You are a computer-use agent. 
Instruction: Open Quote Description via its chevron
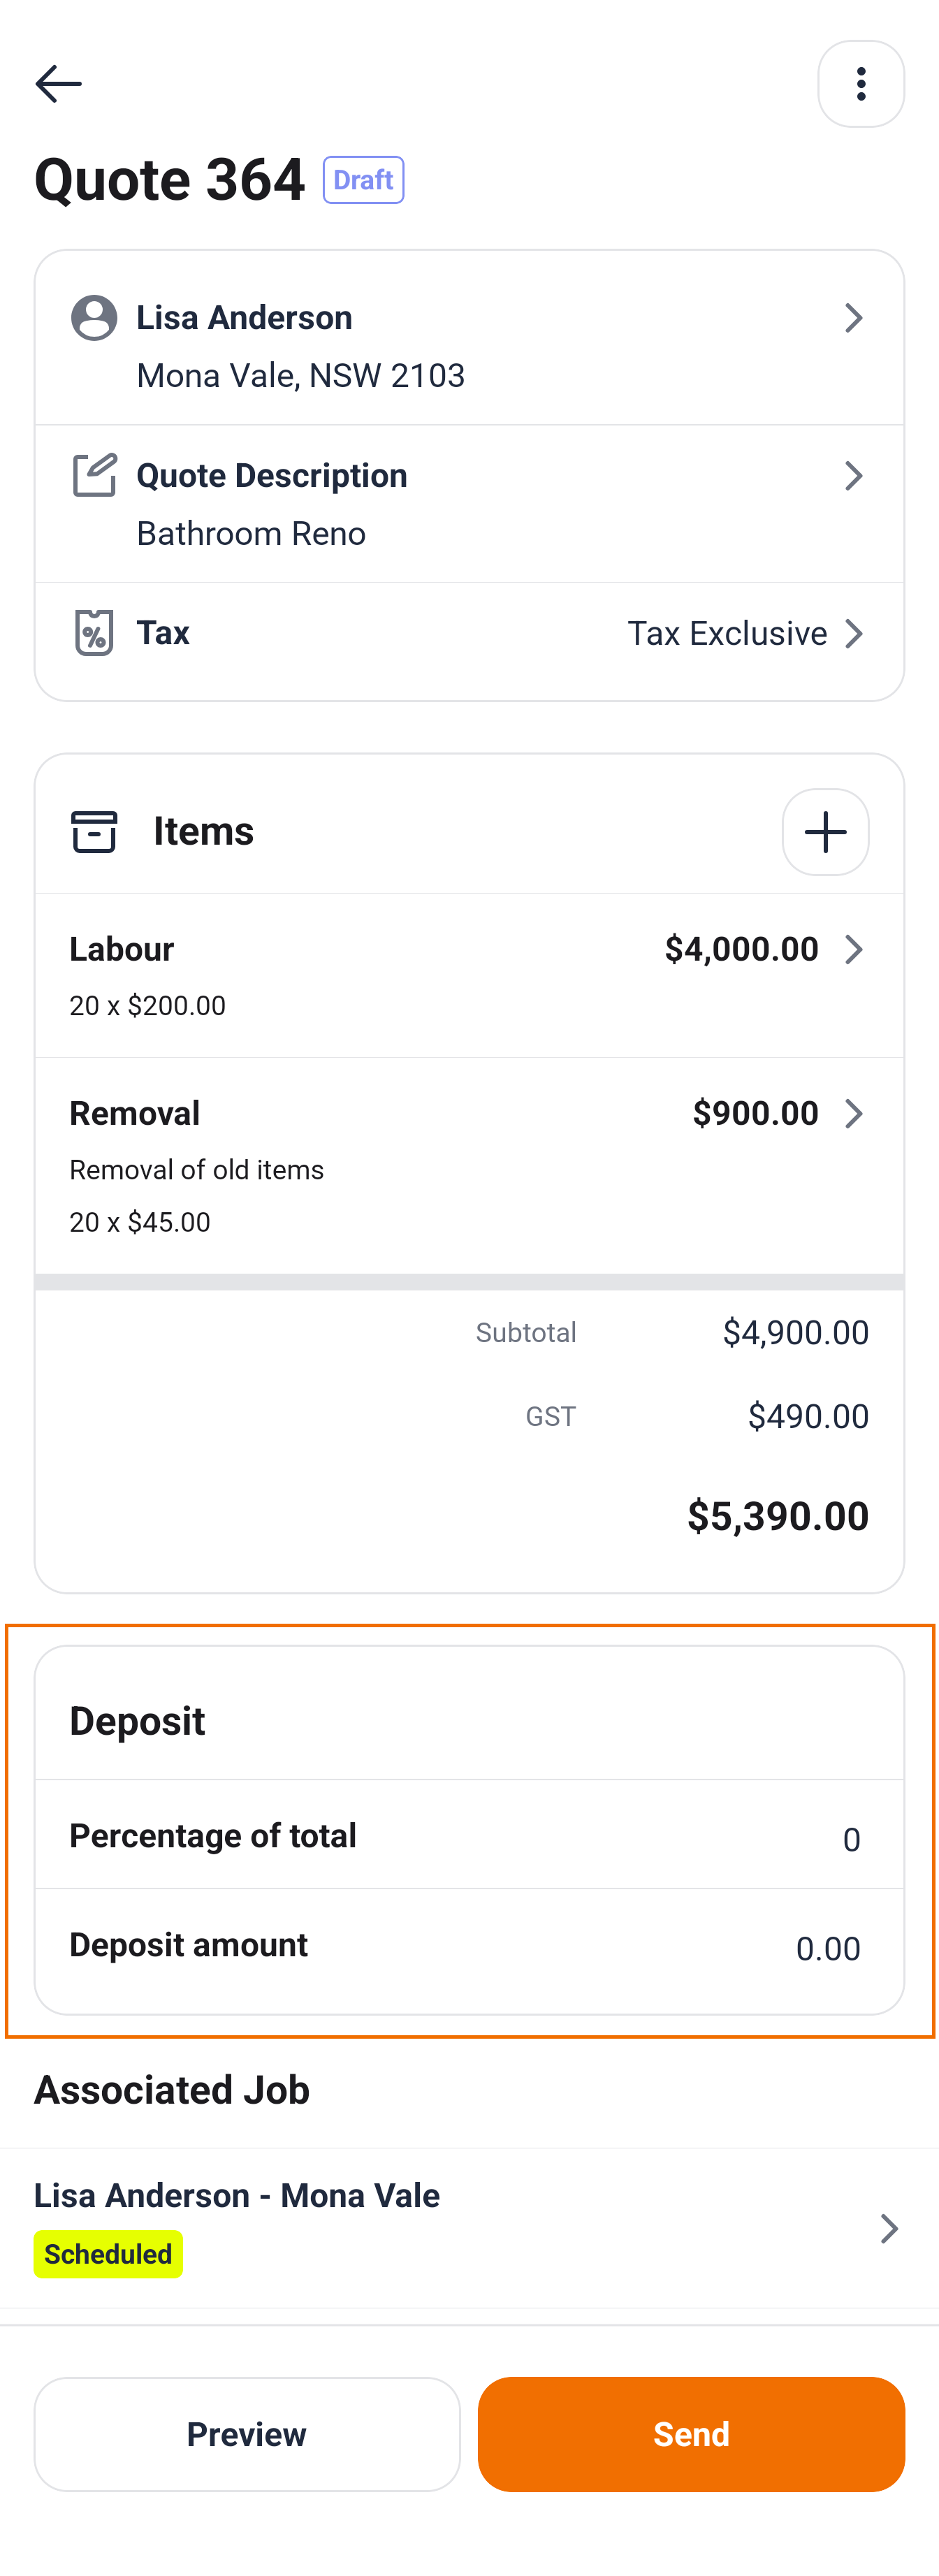pyautogui.click(x=853, y=476)
